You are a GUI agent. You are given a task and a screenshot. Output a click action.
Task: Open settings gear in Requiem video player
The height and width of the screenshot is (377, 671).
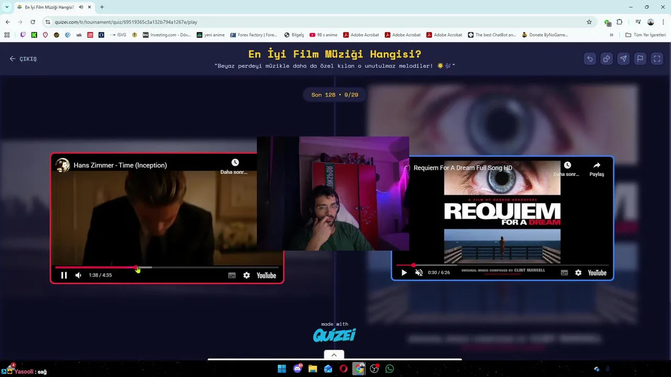click(x=578, y=273)
